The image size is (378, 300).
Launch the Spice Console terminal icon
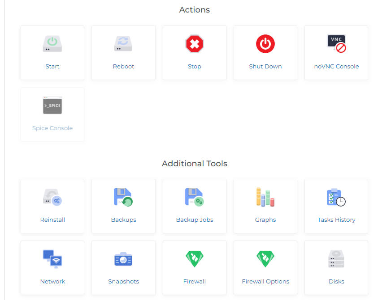click(x=52, y=105)
